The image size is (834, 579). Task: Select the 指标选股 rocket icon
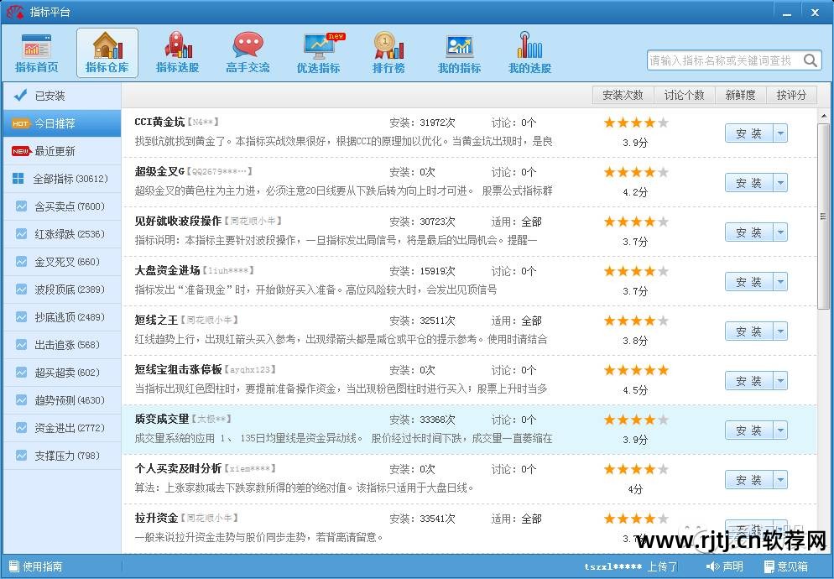pos(178,44)
